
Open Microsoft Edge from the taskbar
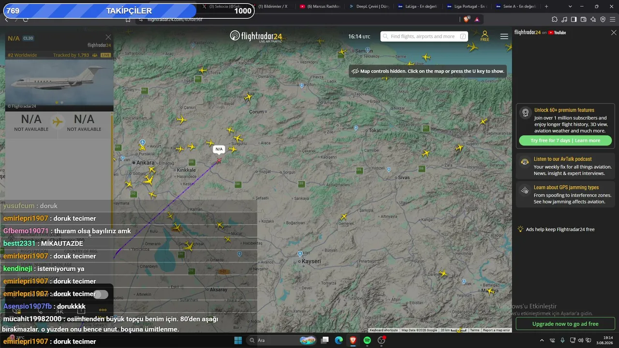(x=339, y=340)
